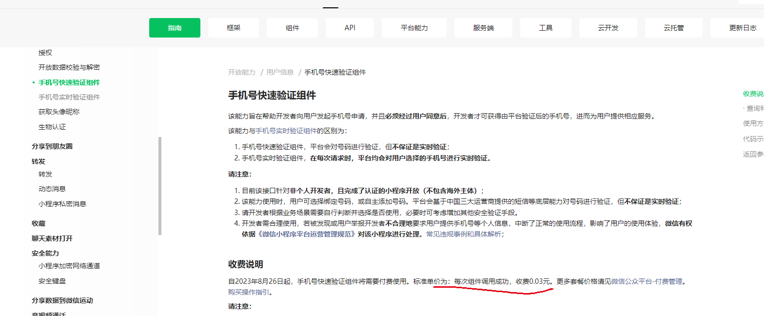Open 小程序私密消息 in the sidebar
Viewport: 764px width, 316px height.
pyautogui.click(x=62, y=204)
